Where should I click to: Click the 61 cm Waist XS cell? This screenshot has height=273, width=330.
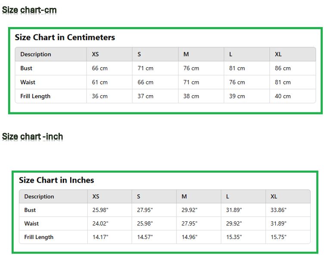click(100, 82)
